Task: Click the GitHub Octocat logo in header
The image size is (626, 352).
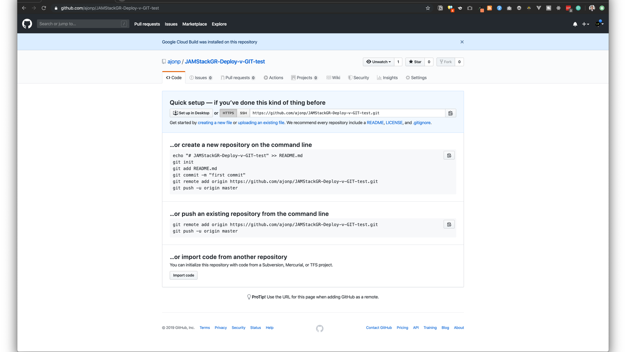Action: click(27, 24)
